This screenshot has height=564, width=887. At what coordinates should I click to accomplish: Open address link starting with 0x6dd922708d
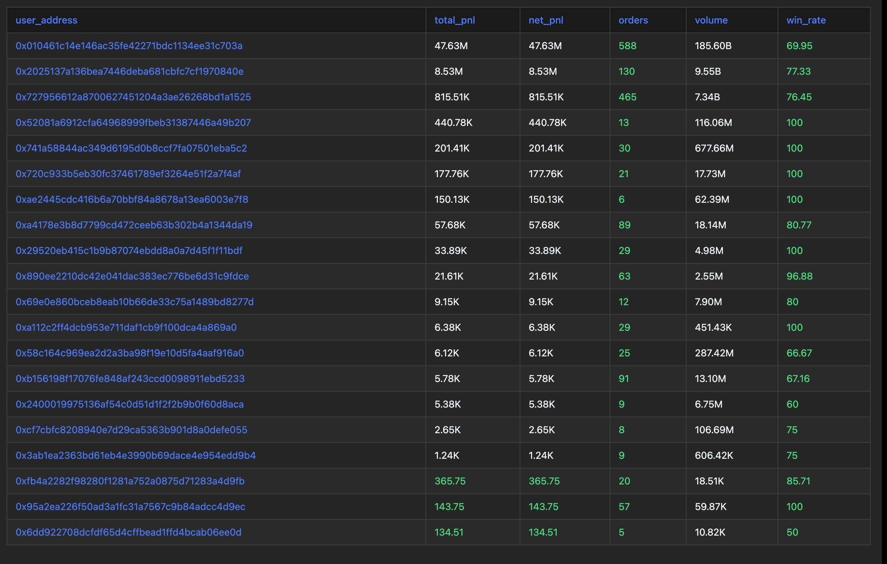pyautogui.click(x=128, y=532)
